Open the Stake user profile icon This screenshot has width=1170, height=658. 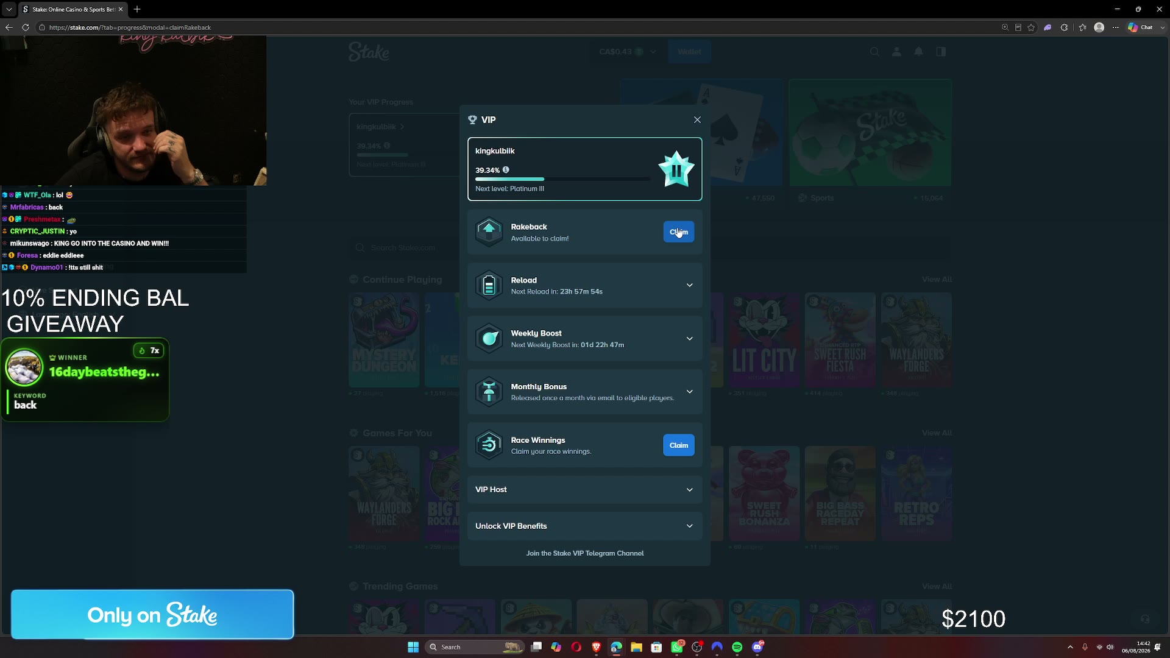pyautogui.click(x=896, y=52)
